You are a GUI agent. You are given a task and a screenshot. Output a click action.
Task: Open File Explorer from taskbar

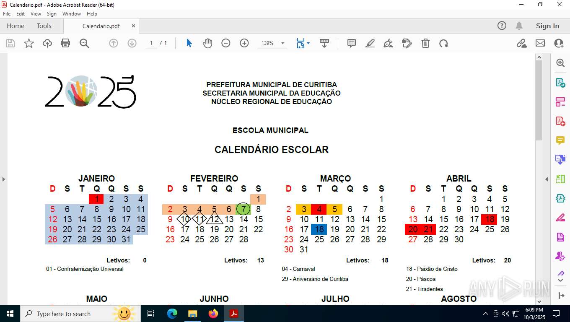[x=192, y=314]
